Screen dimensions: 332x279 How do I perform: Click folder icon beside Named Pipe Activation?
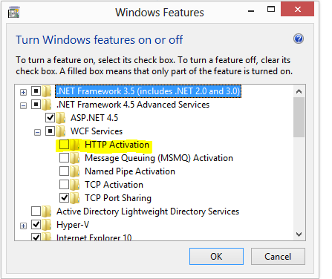(74, 171)
